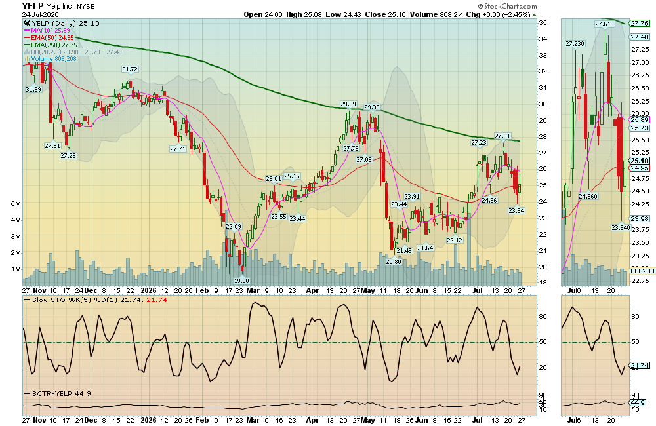
Task: Select the EMA(250) 27.75 legend entry
Action: (51, 45)
